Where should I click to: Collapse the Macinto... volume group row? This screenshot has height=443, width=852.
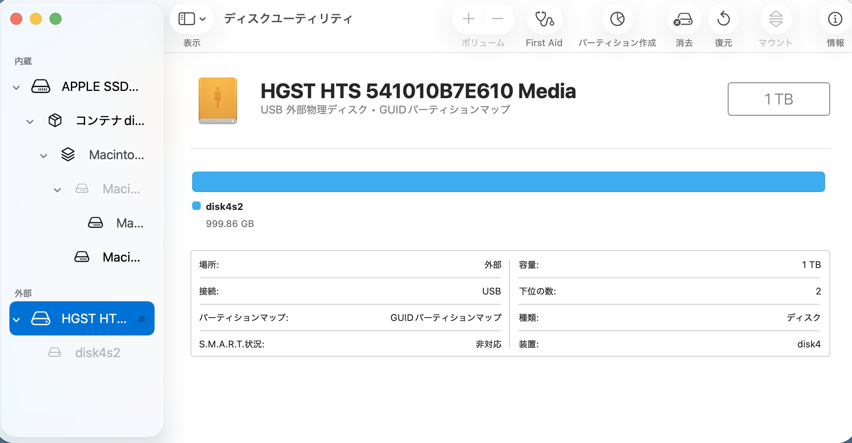click(x=44, y=156)
